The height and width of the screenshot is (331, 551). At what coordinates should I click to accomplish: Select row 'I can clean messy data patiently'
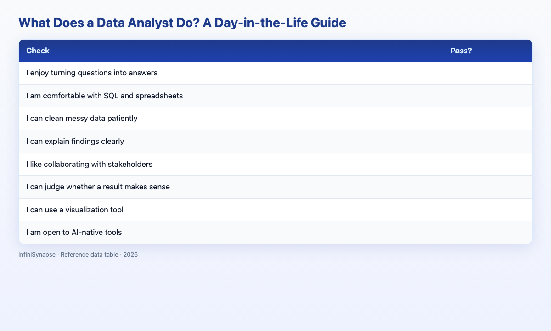point(275,119)
